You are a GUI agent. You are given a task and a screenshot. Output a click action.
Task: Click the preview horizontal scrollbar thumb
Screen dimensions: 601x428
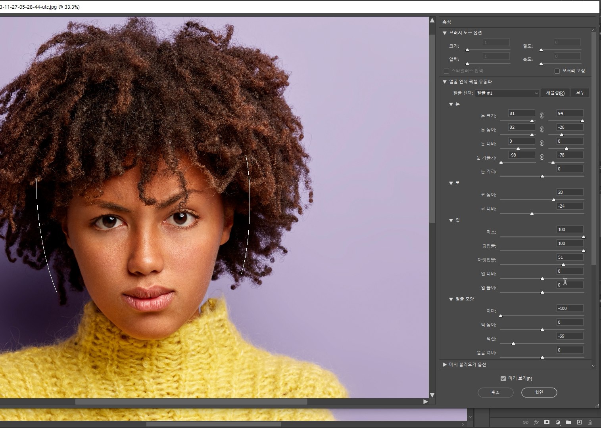pyautogui.click(x=191, y=401)
